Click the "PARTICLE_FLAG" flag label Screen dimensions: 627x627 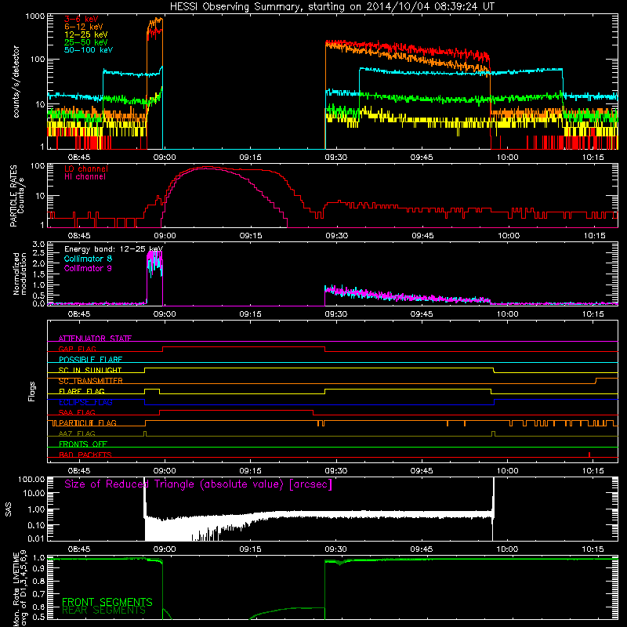click(x=88, y=423)
